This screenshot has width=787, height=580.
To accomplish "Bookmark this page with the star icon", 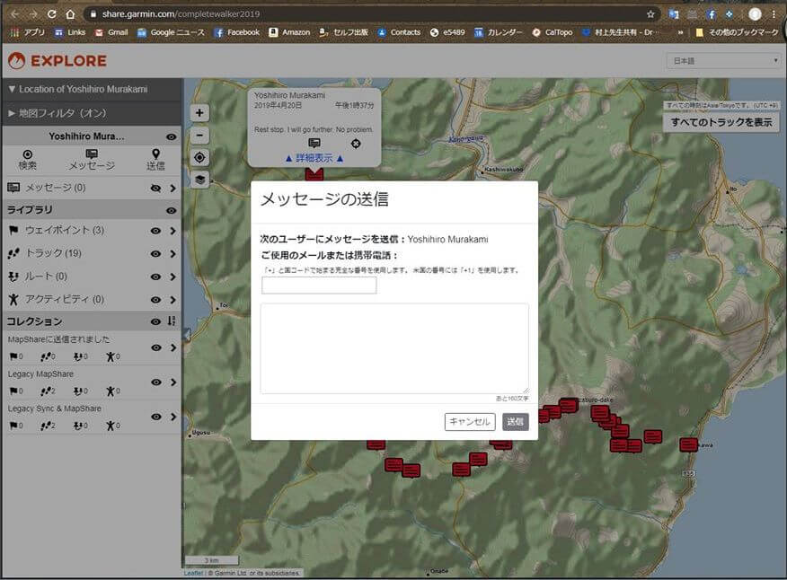I will [x=650, y=14].
